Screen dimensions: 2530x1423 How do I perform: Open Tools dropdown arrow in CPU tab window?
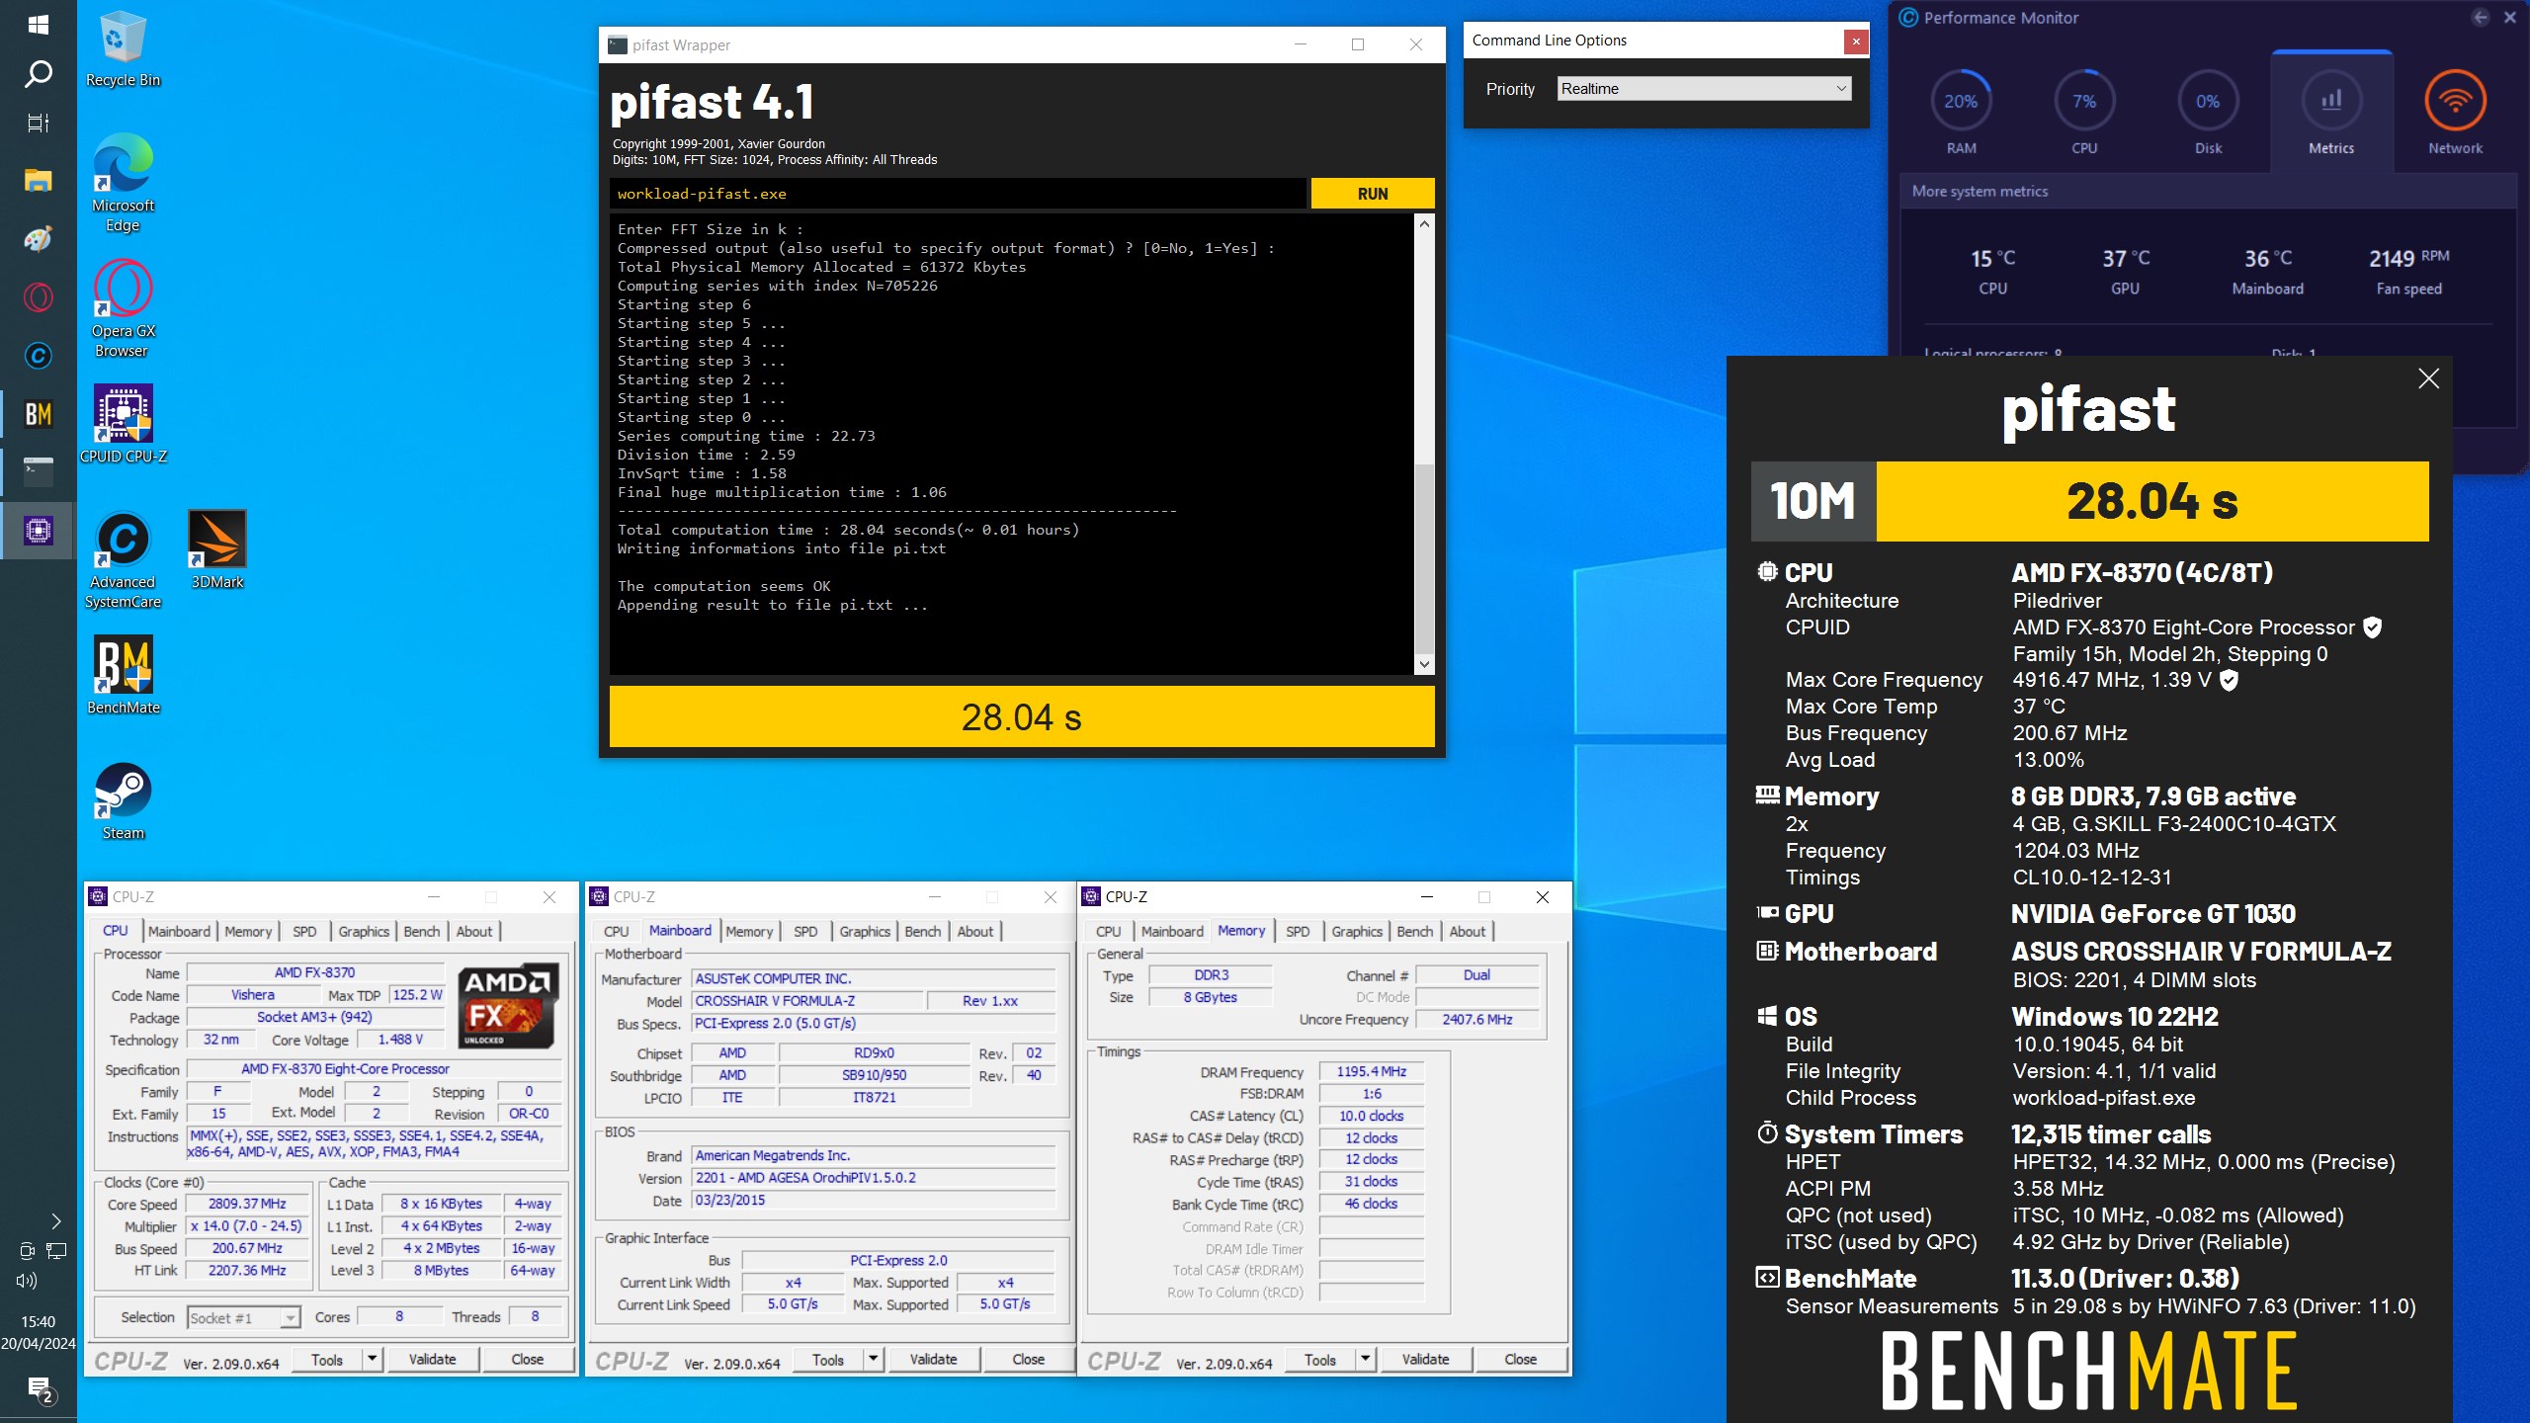tap(373, 1359)
